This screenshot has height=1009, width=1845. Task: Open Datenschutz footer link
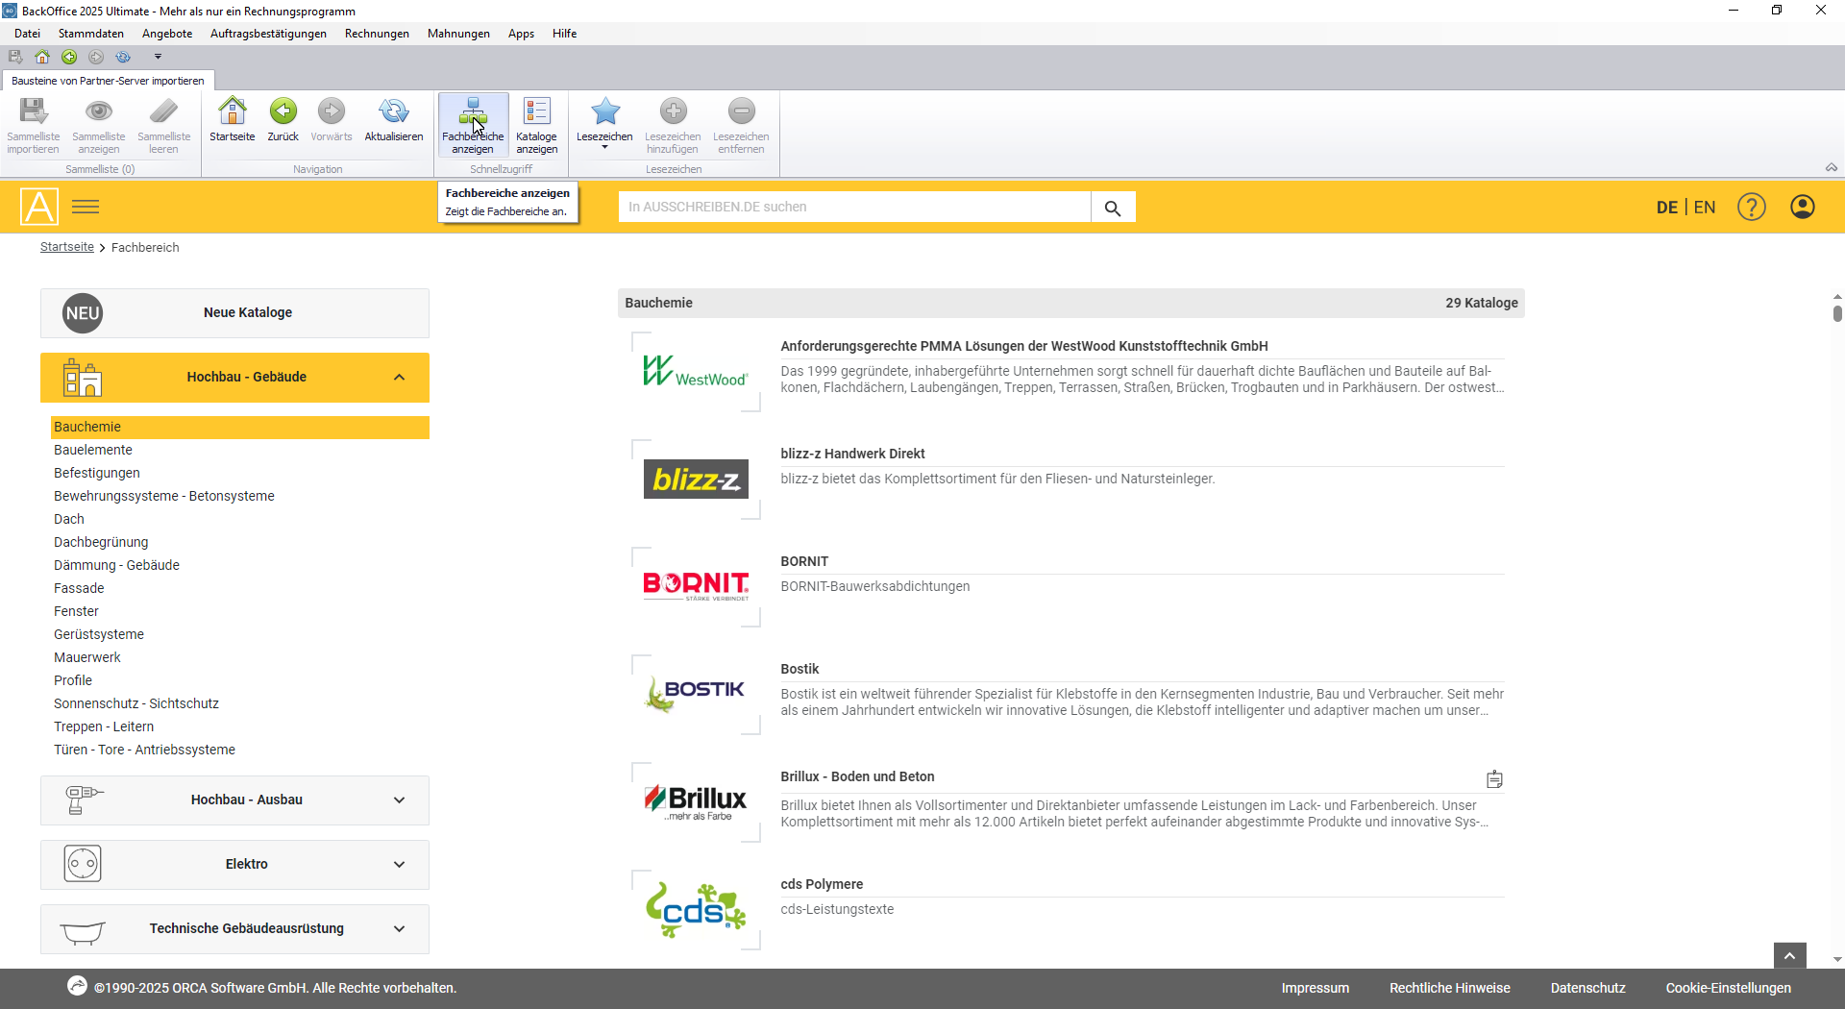click(x=1587, y=988)
